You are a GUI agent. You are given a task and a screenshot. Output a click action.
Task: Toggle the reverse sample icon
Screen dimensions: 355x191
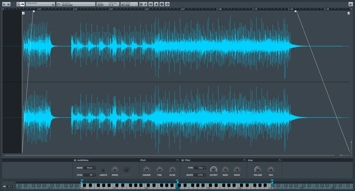tap(156, 4)
